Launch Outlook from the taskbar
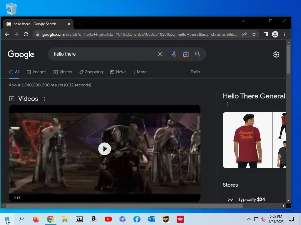This screenshot has width=301, height=225. tap(151, 219)
